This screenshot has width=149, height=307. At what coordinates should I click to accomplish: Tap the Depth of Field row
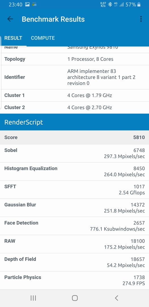click(x=74, y=262)
